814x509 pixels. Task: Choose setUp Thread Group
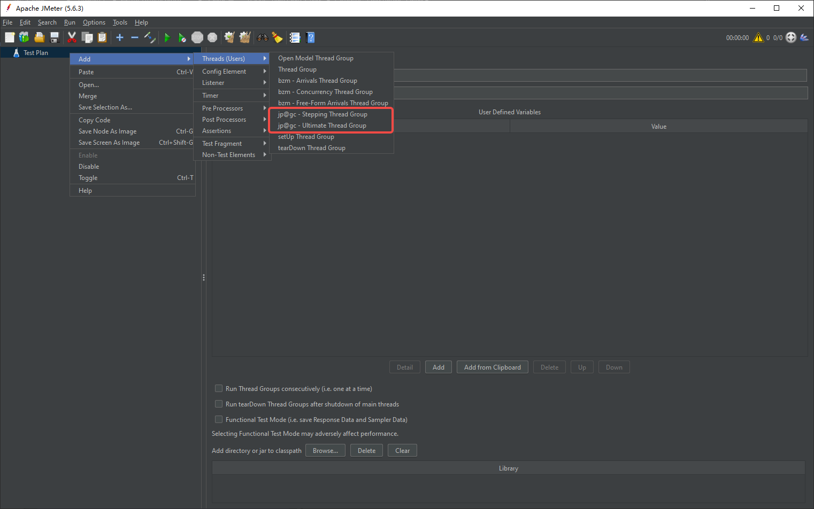332,137
